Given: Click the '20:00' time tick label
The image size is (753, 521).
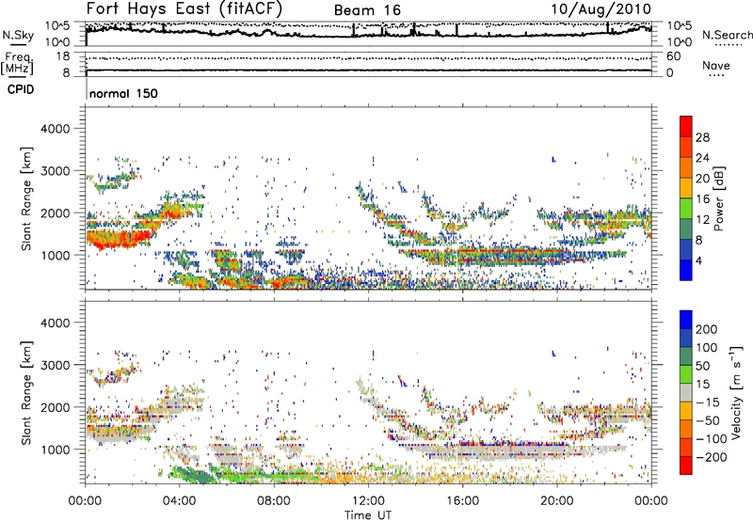Looking at the screenshot, I should click(556, 501).
